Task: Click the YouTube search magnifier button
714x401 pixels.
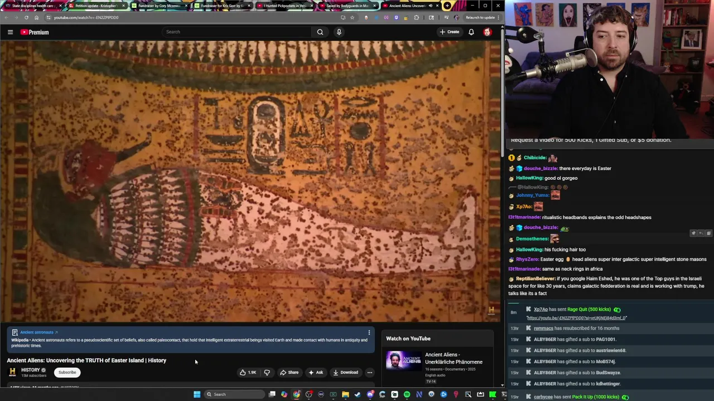Action: click(x=320, y=32)
